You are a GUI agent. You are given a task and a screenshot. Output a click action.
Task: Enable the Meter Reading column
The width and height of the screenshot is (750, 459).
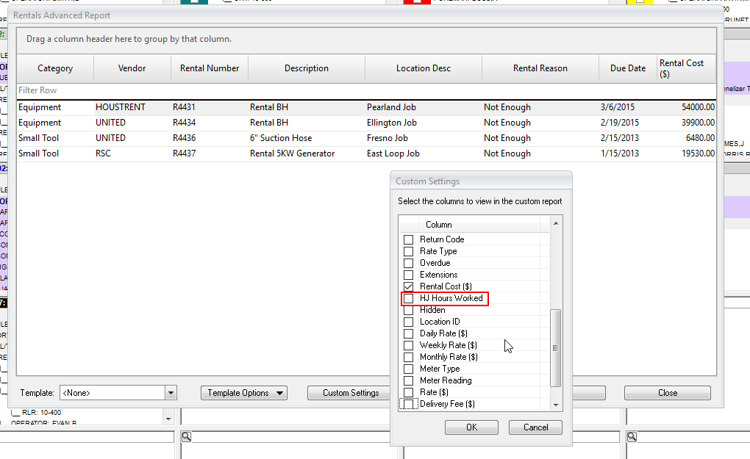pos(409,380)
